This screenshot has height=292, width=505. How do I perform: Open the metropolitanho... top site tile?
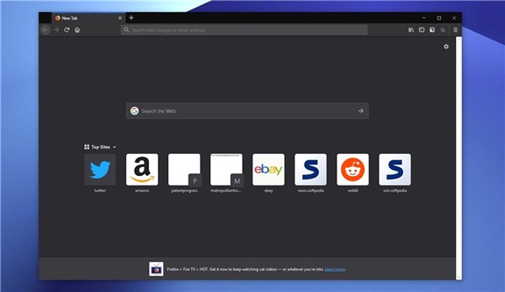click(x=226, y=170)
